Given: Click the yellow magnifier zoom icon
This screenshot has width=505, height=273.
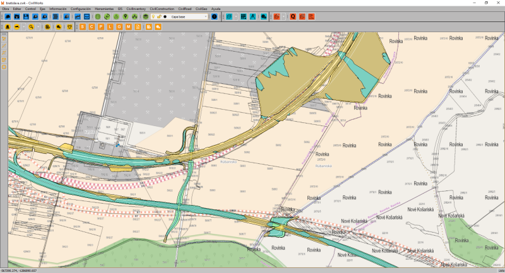Looking at the screenshot, I should coord(30,27).
